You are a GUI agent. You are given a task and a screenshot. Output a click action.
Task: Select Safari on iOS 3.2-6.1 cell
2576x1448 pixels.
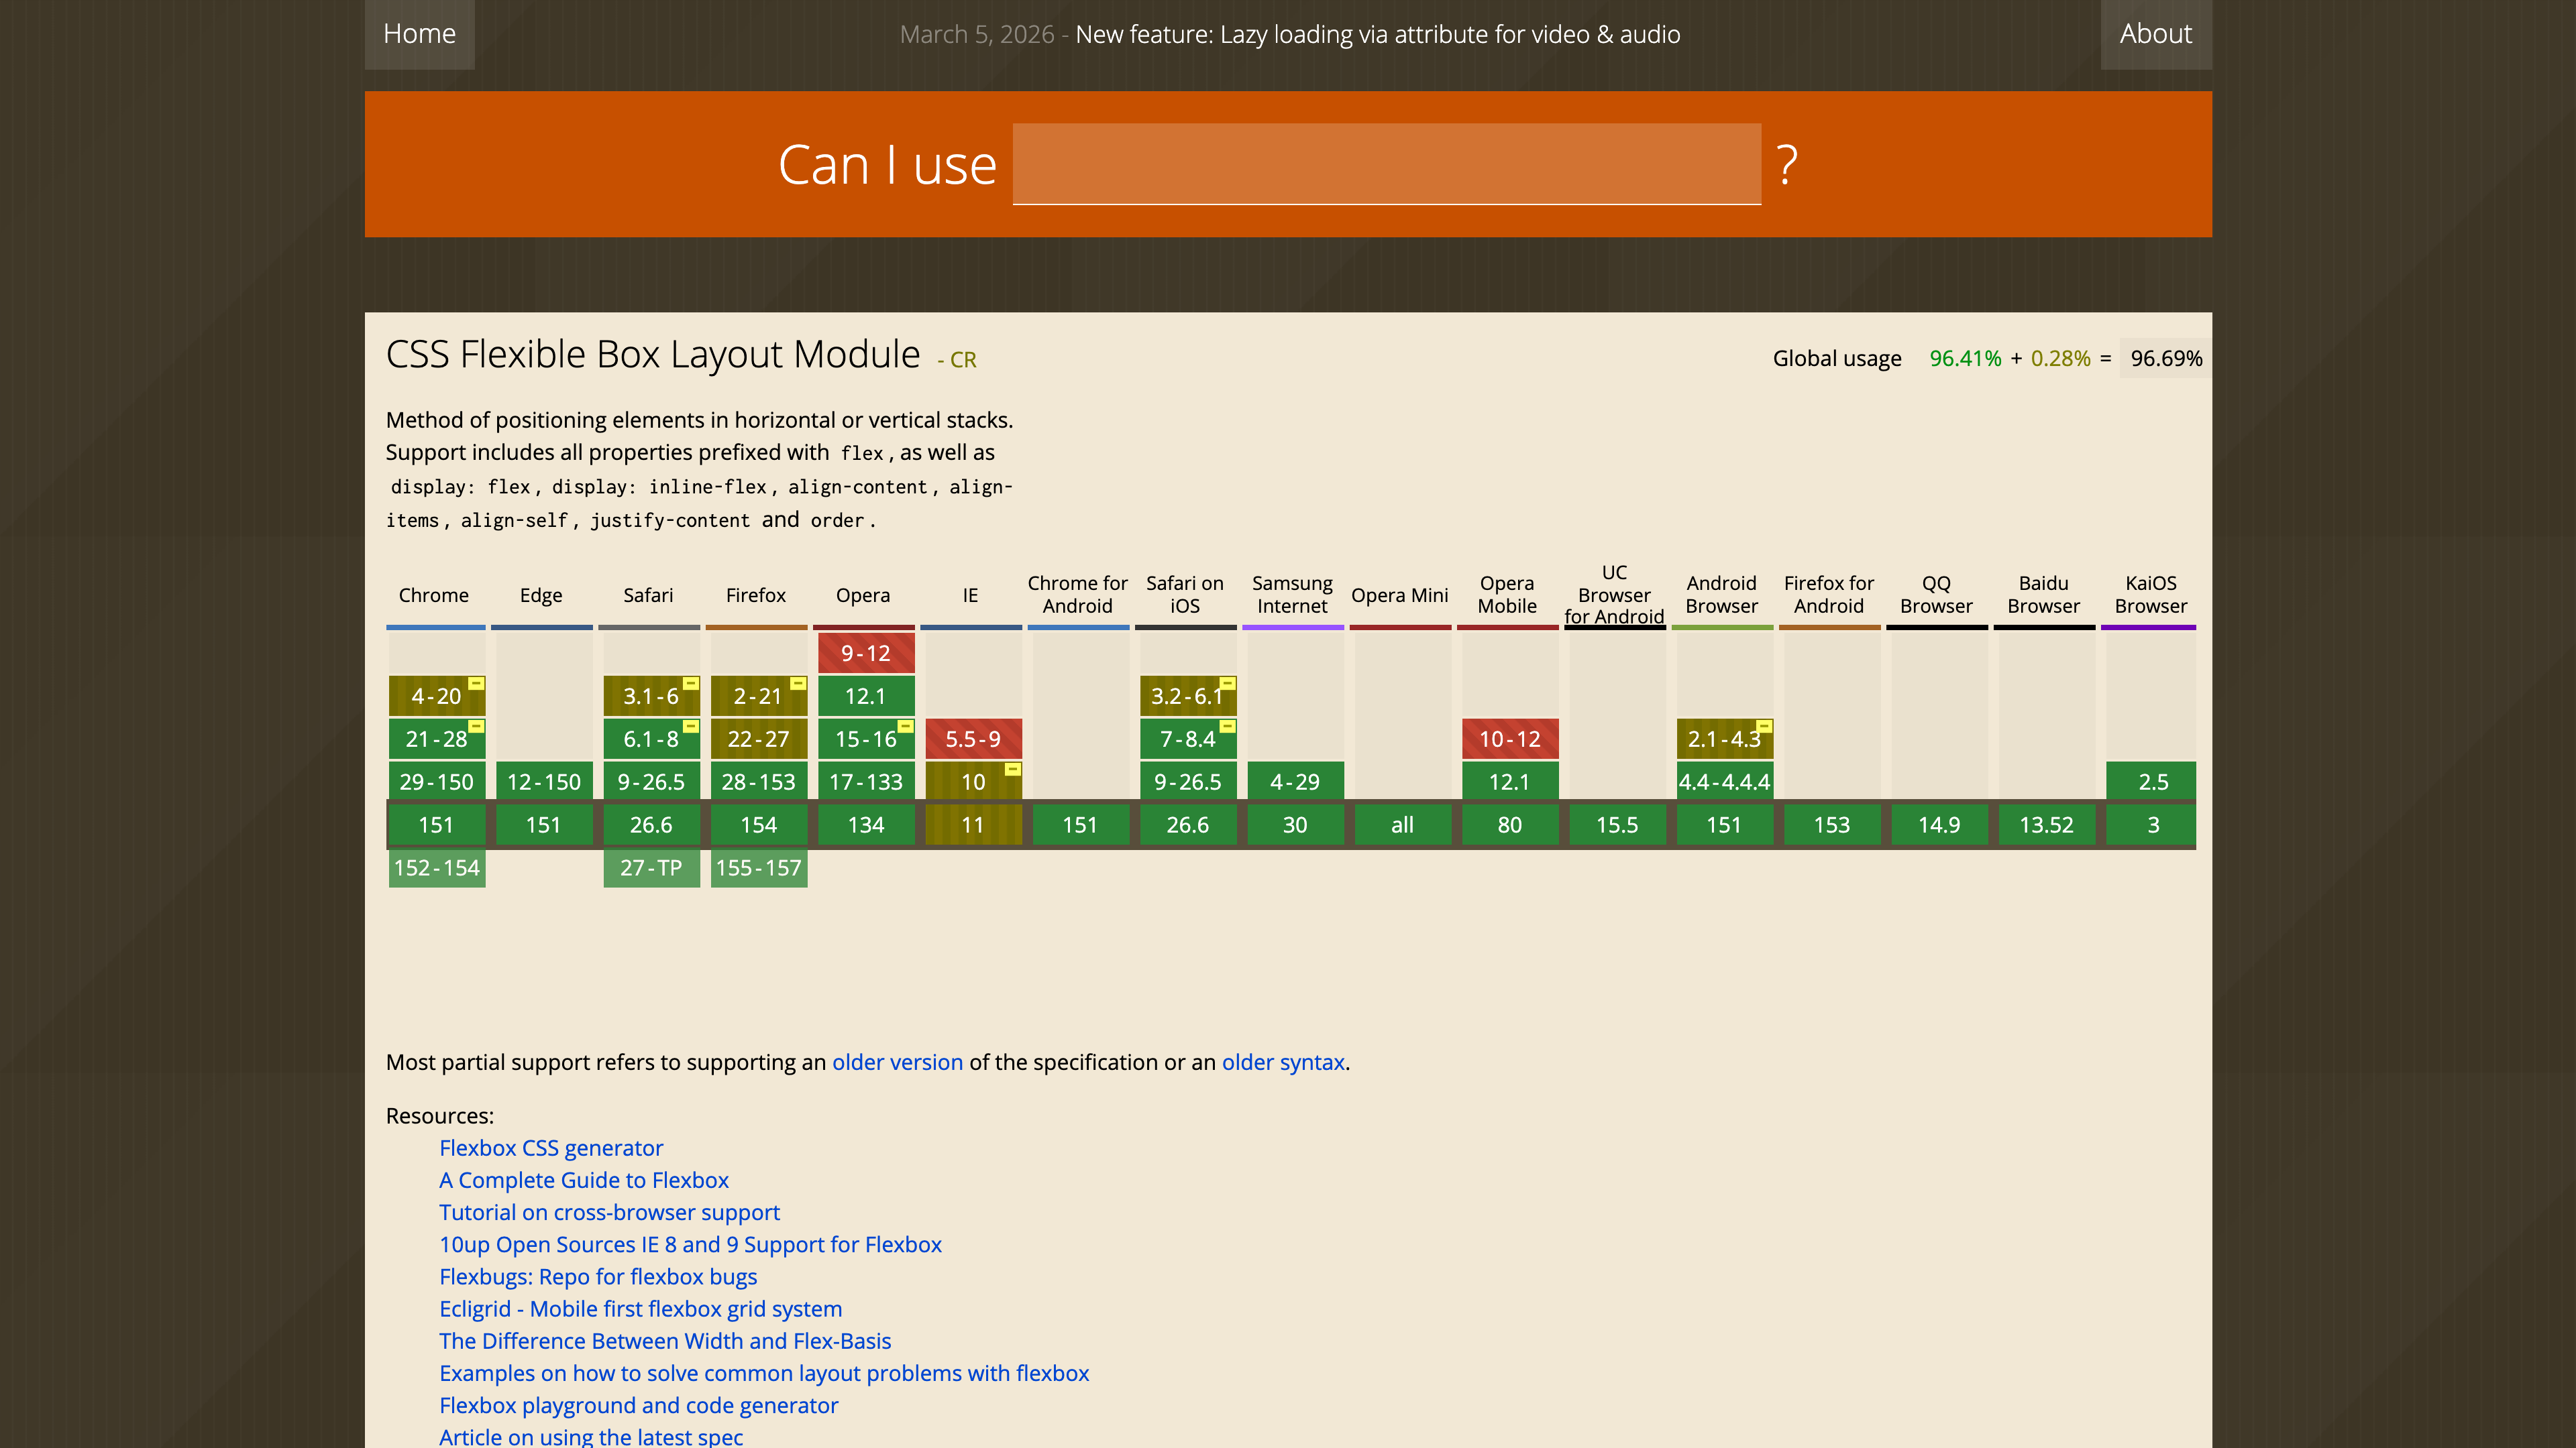click(x=1187, y=697)
